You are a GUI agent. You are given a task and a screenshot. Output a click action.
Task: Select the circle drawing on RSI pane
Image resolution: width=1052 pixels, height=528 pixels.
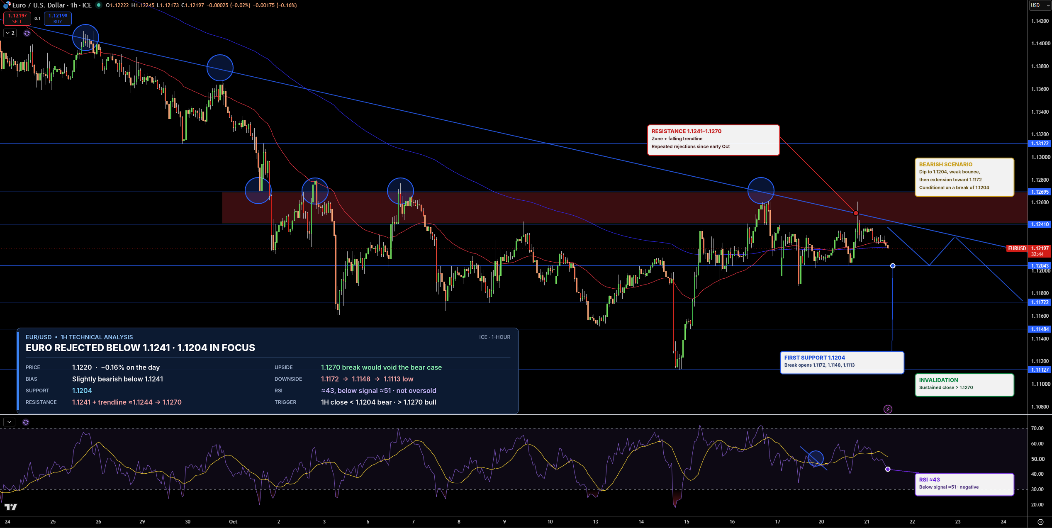(x=816, y=458)
